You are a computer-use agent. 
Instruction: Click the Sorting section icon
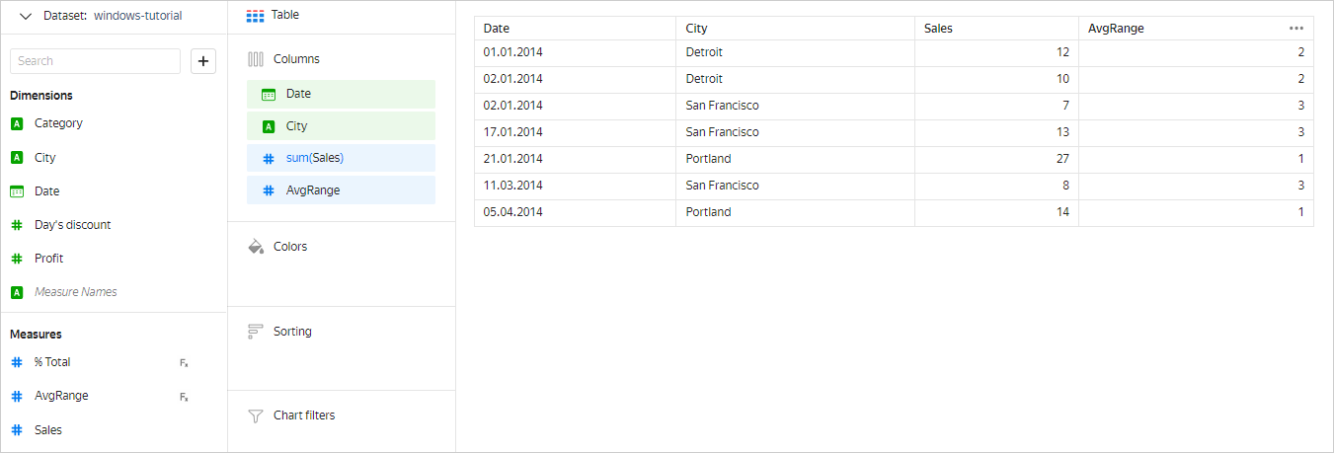click(x=256, y=332)
